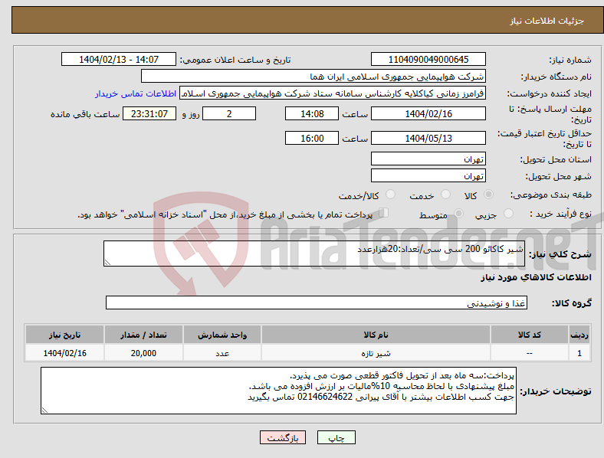
Task: Click the نام کالا column header
Action: (x=376, y=335)
